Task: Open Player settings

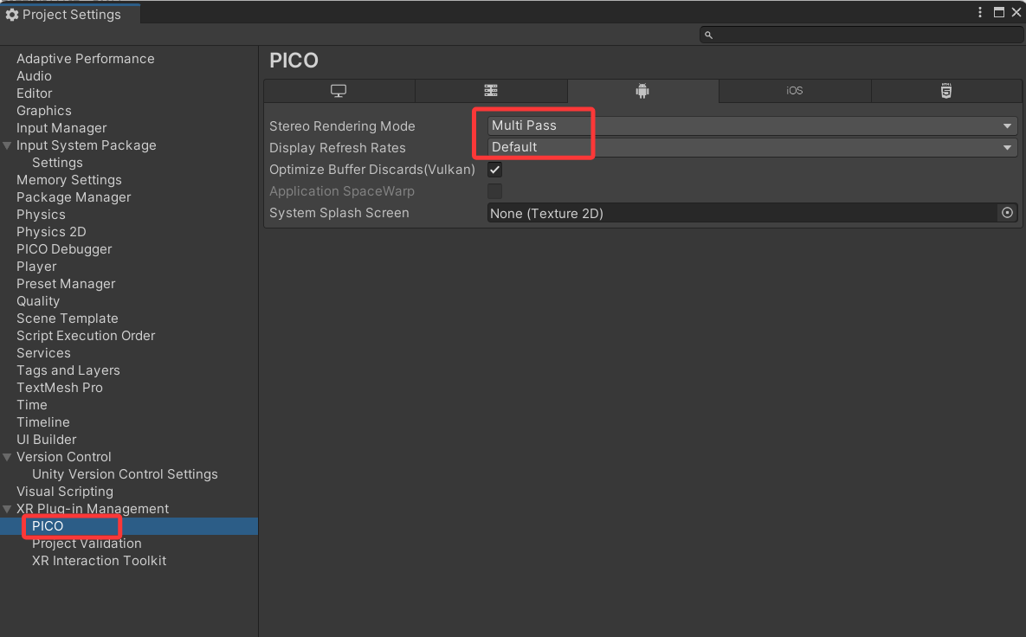Action: tap(36, 267)
